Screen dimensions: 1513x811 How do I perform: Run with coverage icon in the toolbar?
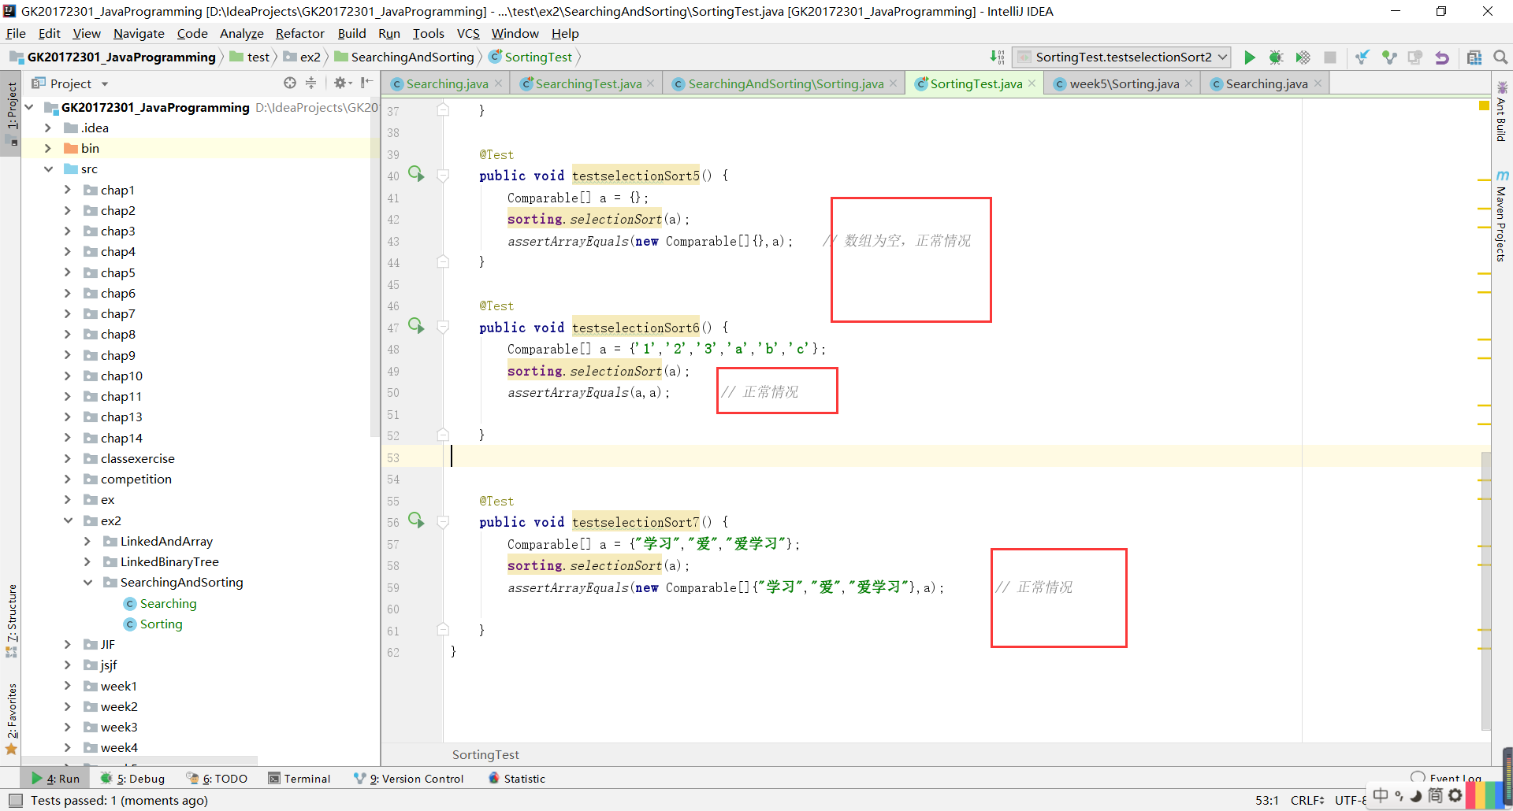(x=1303, y=57)
